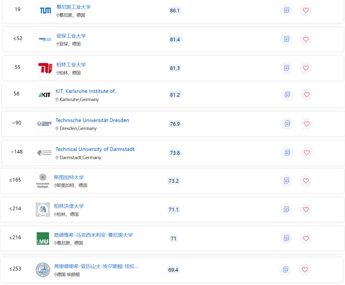345x285 pixels.
Task: Open the 柏林洪堡大学 university page
Action: pyautogui.click(x=69, y=206)
